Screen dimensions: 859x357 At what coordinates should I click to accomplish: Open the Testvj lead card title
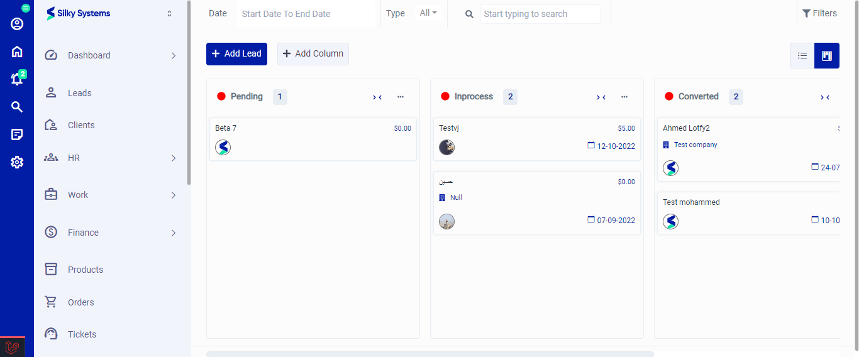tap(449, 128)
